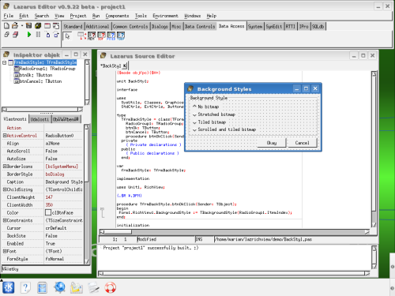Switch to the Data Controls tab
This screenshot has height=296, width=395.
[200, 26]
